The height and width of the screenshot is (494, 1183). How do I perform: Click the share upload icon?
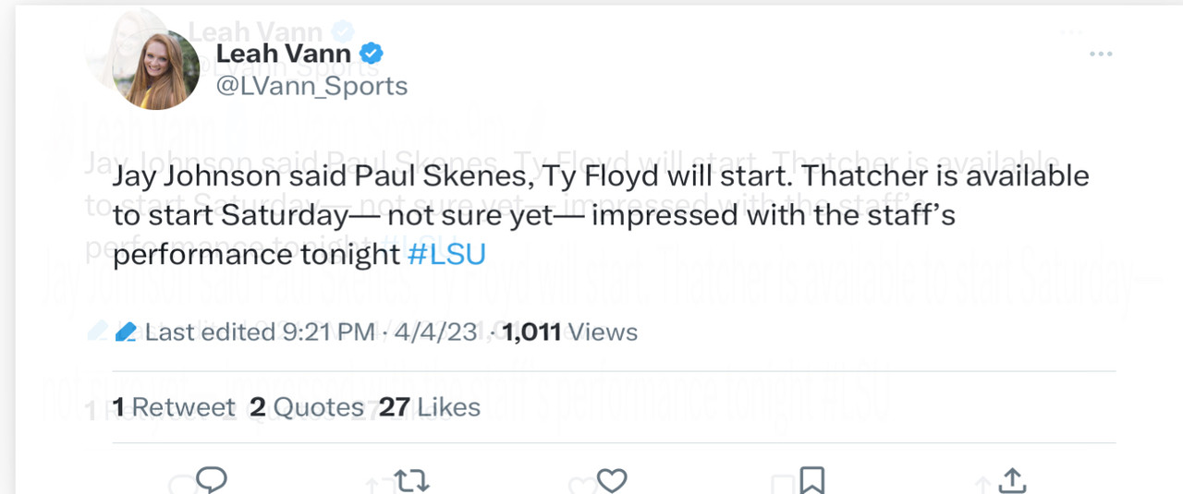1012,479
